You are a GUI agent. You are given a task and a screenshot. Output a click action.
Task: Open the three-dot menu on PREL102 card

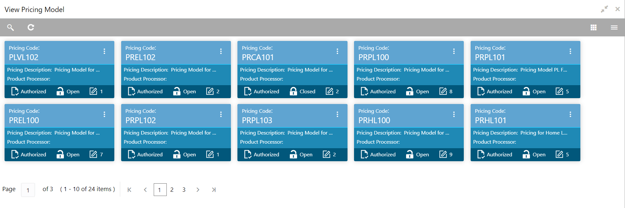coord(221,51)
